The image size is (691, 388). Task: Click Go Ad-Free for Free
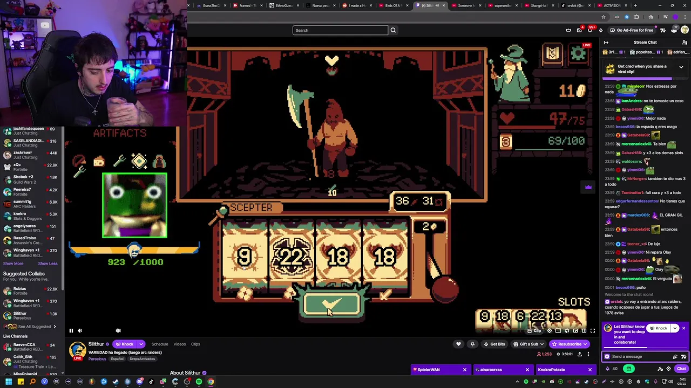(631, 30)
